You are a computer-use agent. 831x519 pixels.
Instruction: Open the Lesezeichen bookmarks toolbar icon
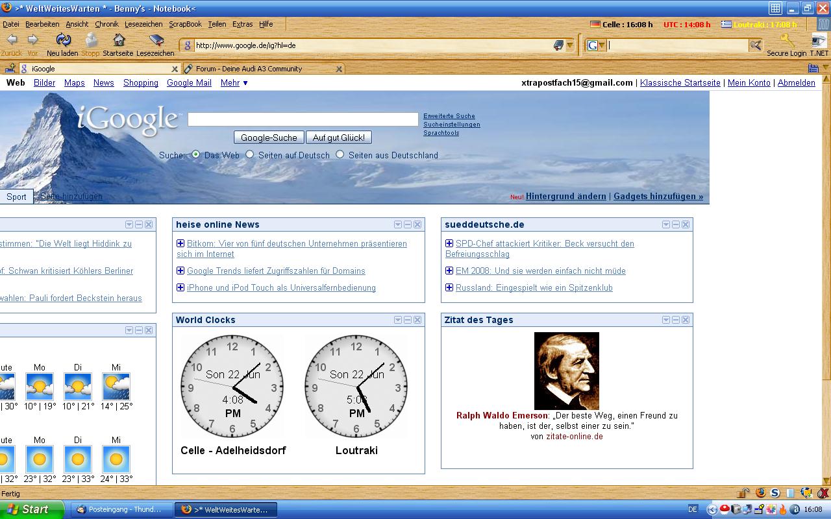click(x=156, y=40)
